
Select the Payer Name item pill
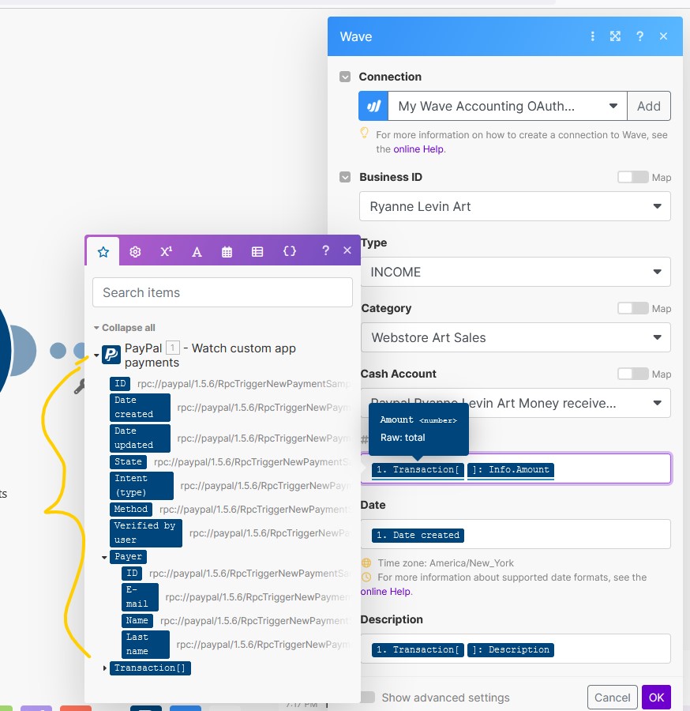(x=137, y=620)
